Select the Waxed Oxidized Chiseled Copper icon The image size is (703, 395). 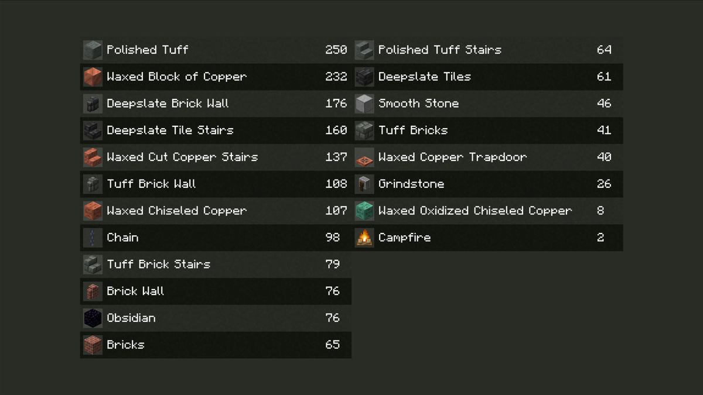point(364,211)
